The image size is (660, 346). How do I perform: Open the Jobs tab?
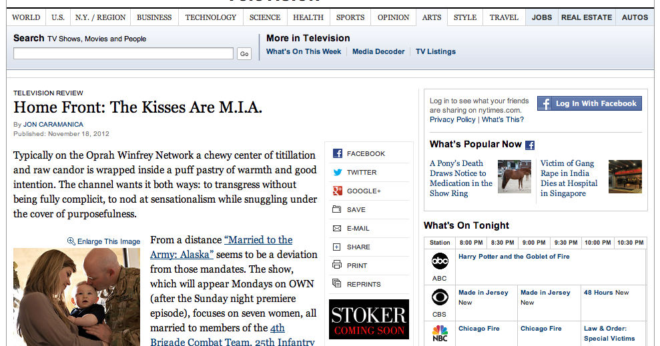point(542,17)
